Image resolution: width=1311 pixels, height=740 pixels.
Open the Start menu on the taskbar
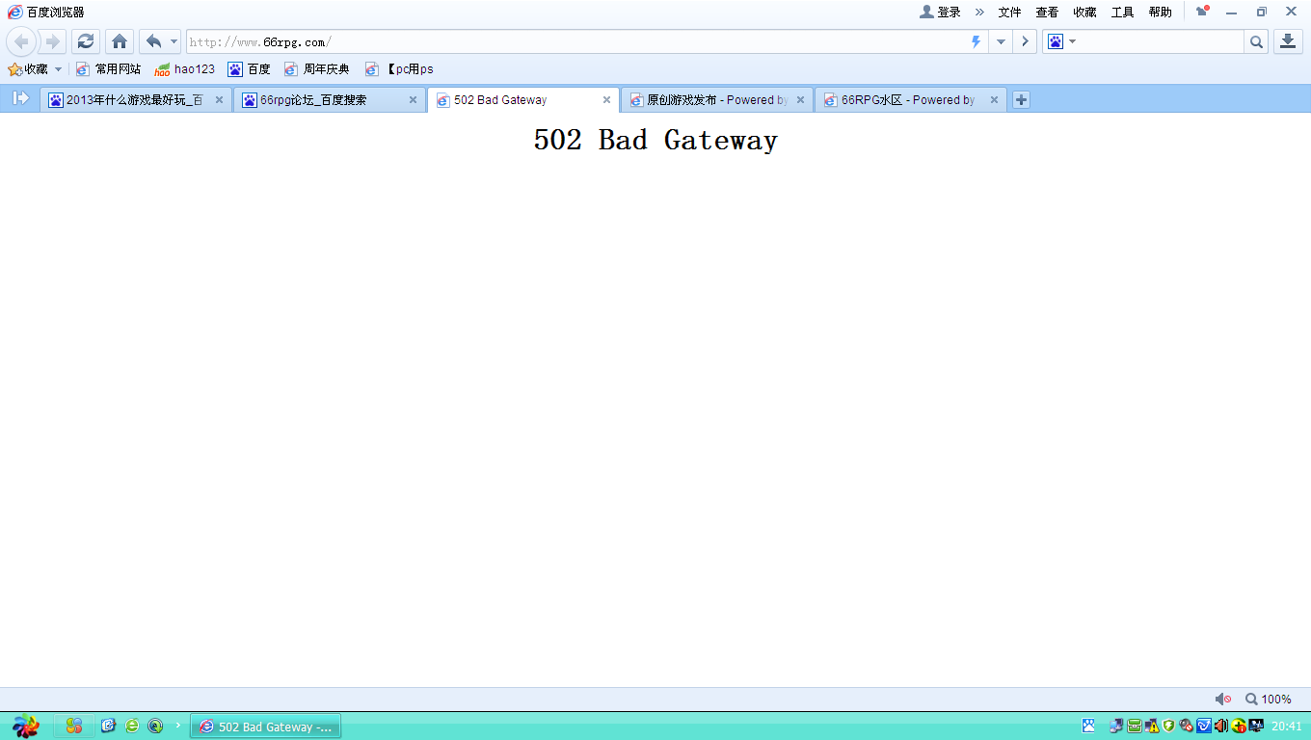[25, 726]
